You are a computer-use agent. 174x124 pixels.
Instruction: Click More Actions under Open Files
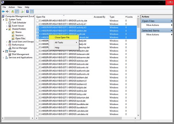coord(153,25)
